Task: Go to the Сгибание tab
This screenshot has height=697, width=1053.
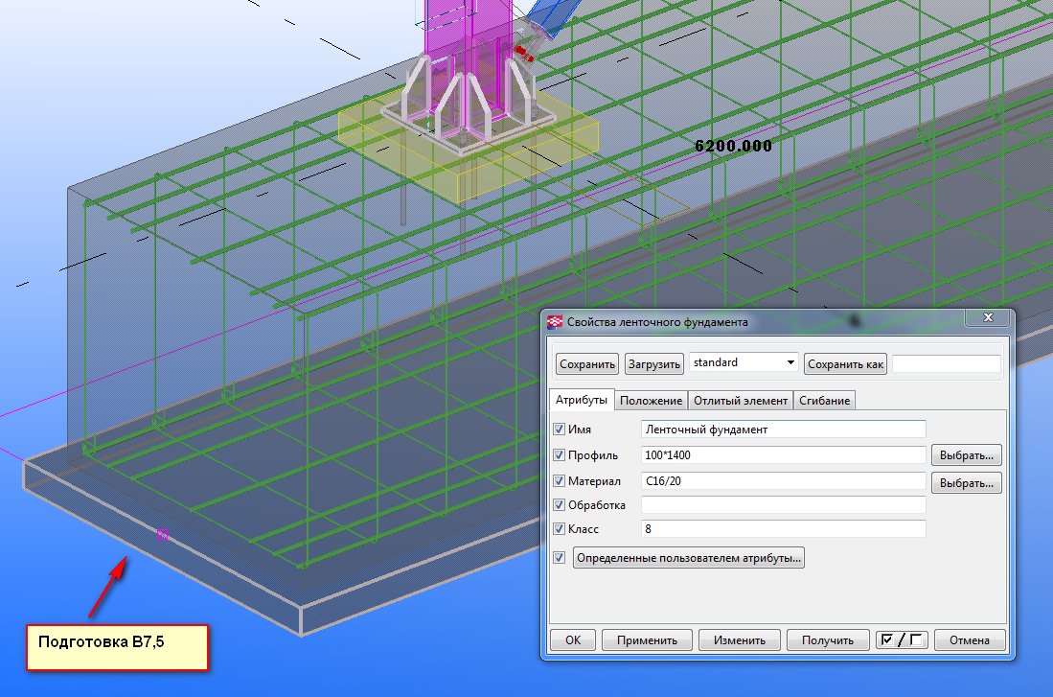Action: coord(824,401)
